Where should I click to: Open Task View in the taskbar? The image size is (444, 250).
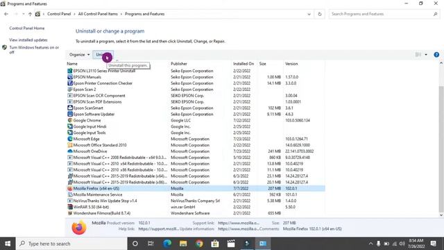pyautogui.click(x=151, y=244)
